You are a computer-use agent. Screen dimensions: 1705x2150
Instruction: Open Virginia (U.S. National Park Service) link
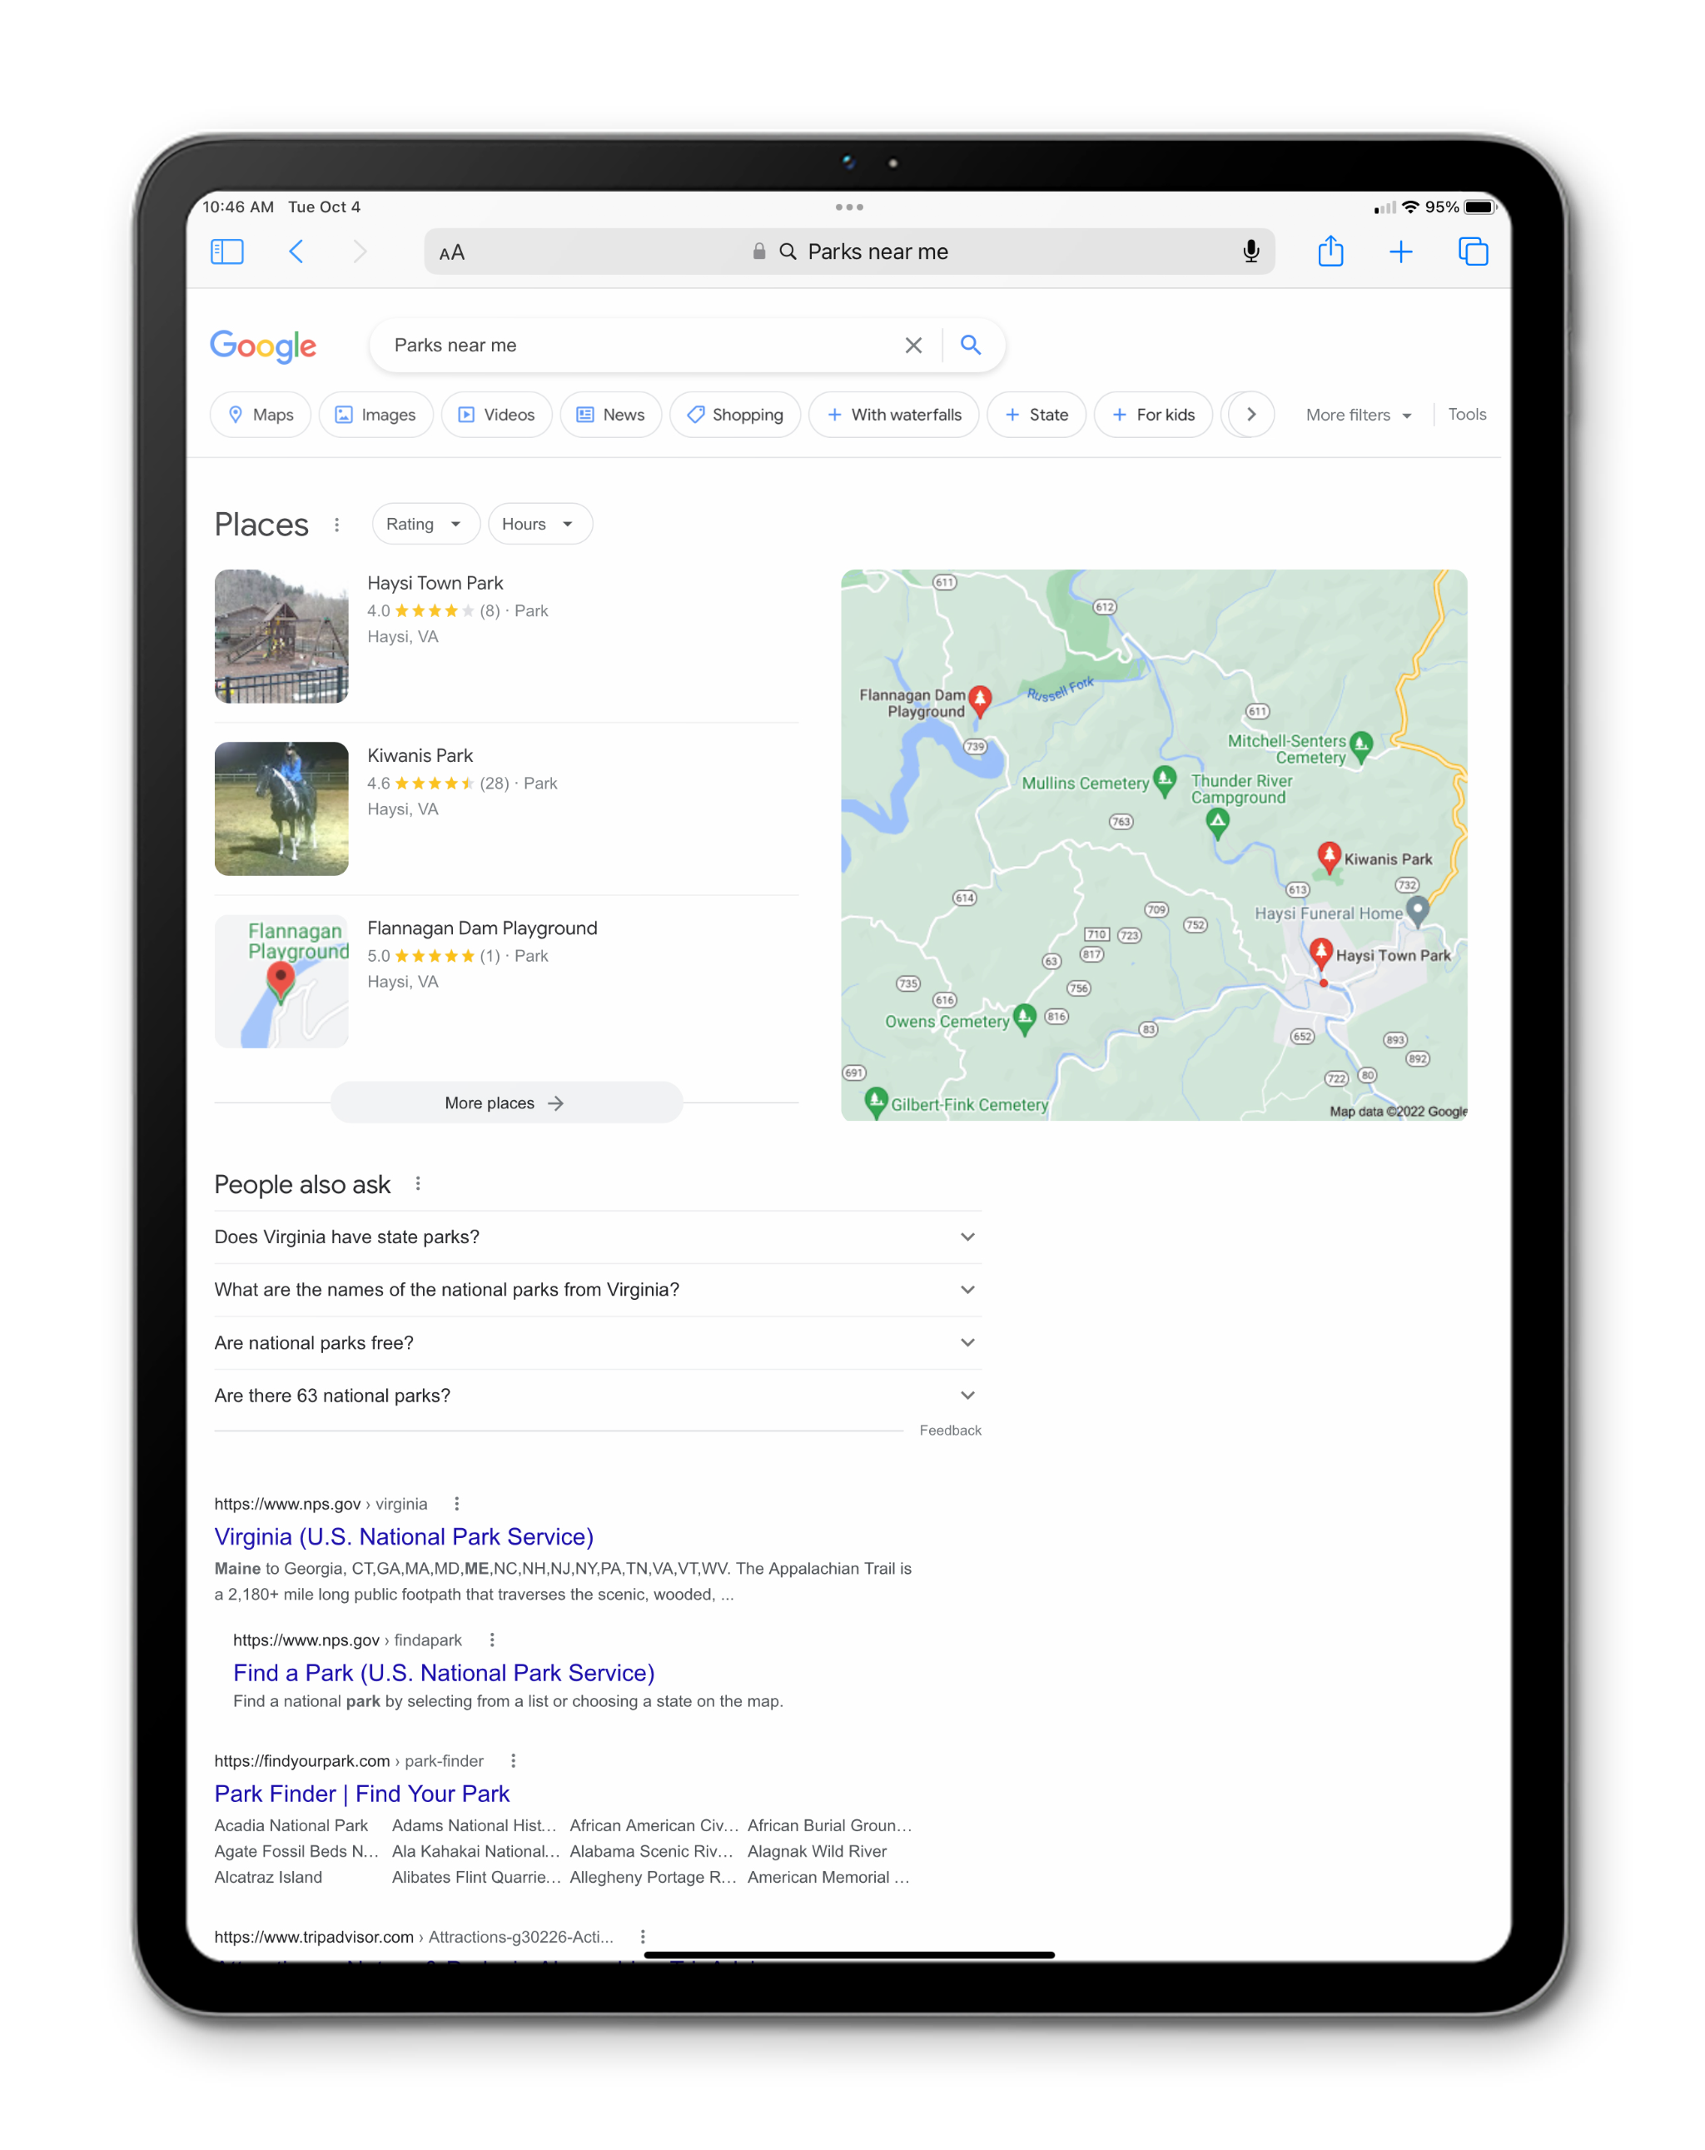click(404, 1535)
